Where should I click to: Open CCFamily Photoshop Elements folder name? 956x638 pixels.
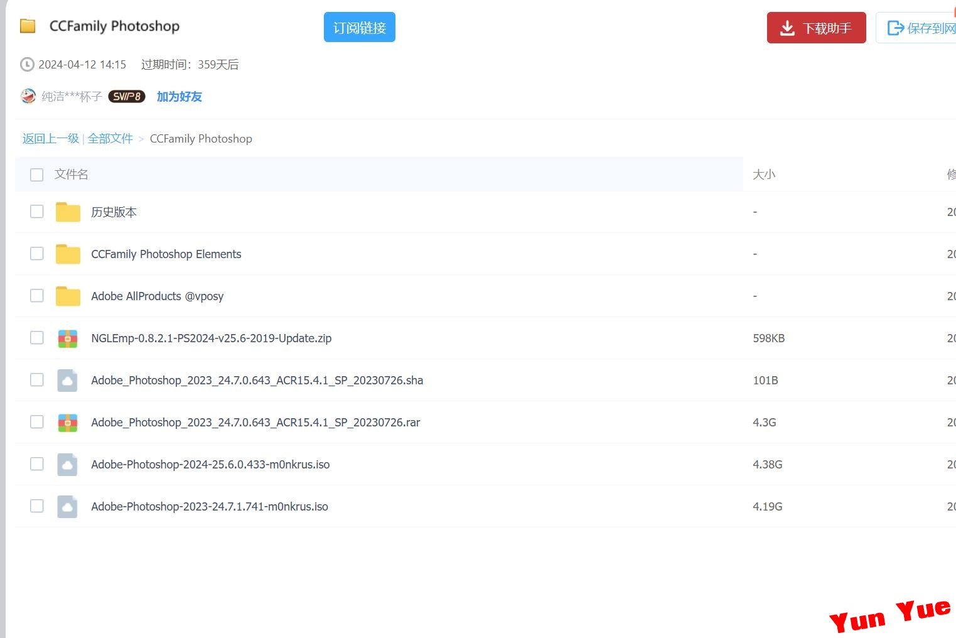[166, 254]
